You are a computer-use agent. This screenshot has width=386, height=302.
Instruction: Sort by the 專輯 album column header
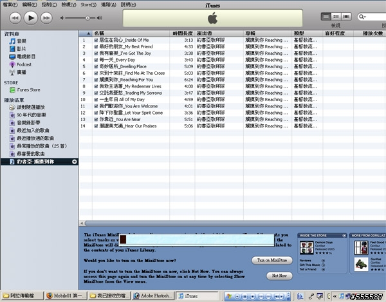pyautogui.click(x=268, y=33)
